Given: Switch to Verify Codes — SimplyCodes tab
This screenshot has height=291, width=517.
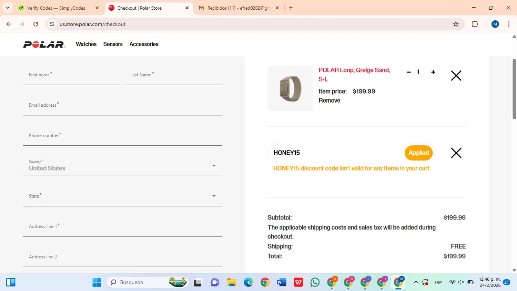Looking at the screenshot, I should (56, 8).
